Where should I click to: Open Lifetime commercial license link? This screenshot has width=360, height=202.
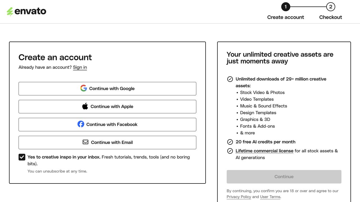[x=264, y=151]
